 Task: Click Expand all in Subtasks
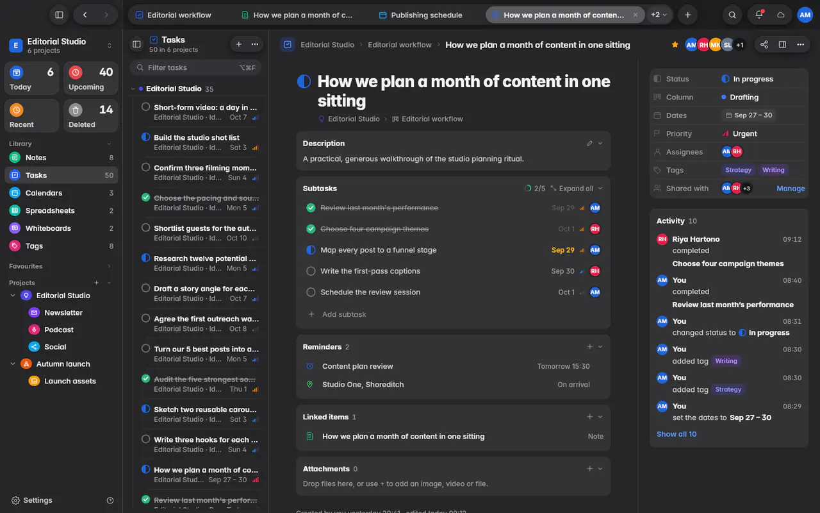[571, 189]
